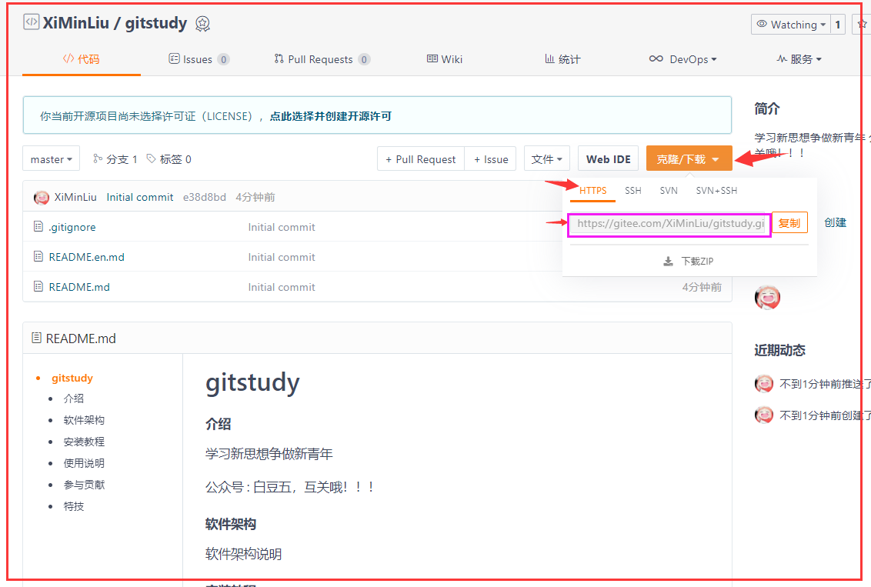The image size is (871, 587).
Task: Expand the DevOps menu
Action: point(682,59)
